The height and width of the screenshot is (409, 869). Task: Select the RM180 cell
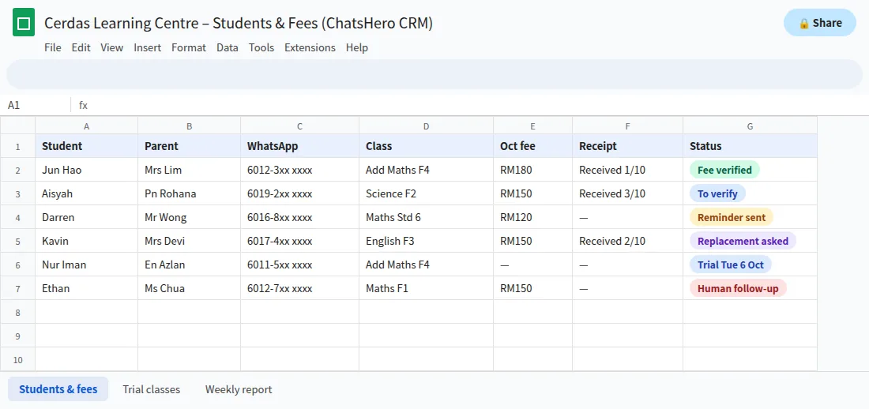pos(532,170)
